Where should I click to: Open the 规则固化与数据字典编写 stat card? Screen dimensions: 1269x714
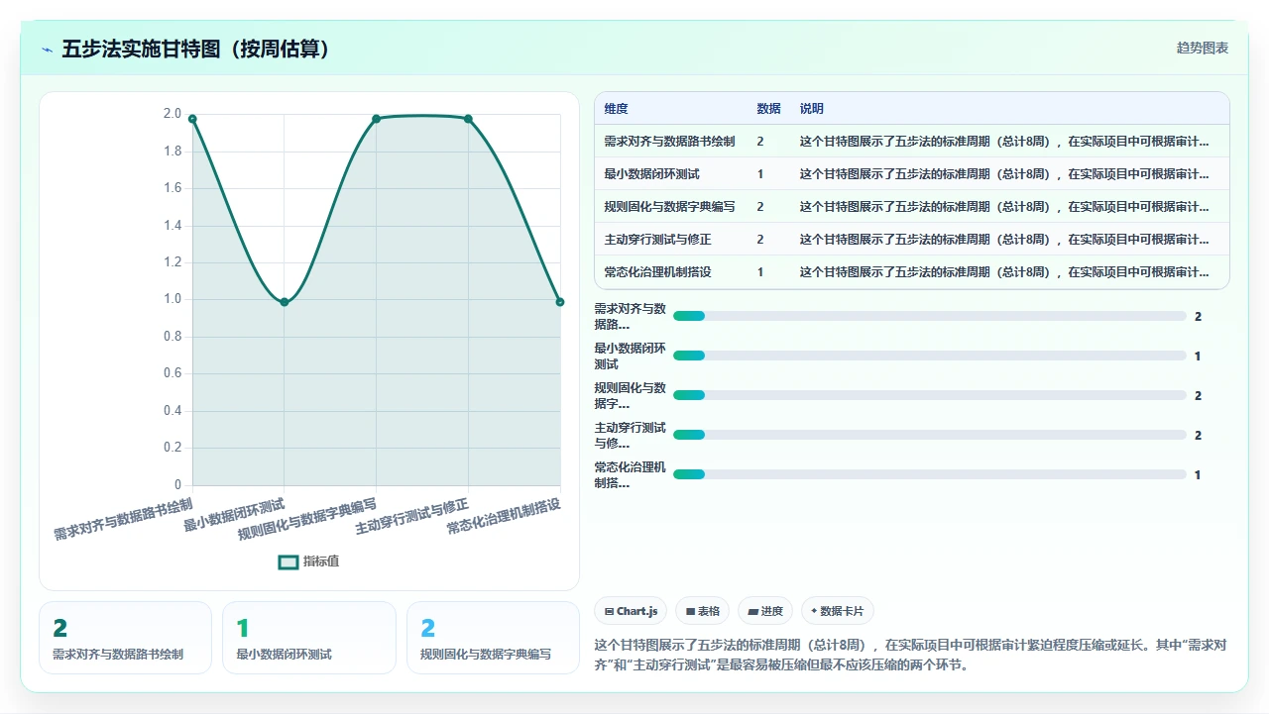(493, 638)
